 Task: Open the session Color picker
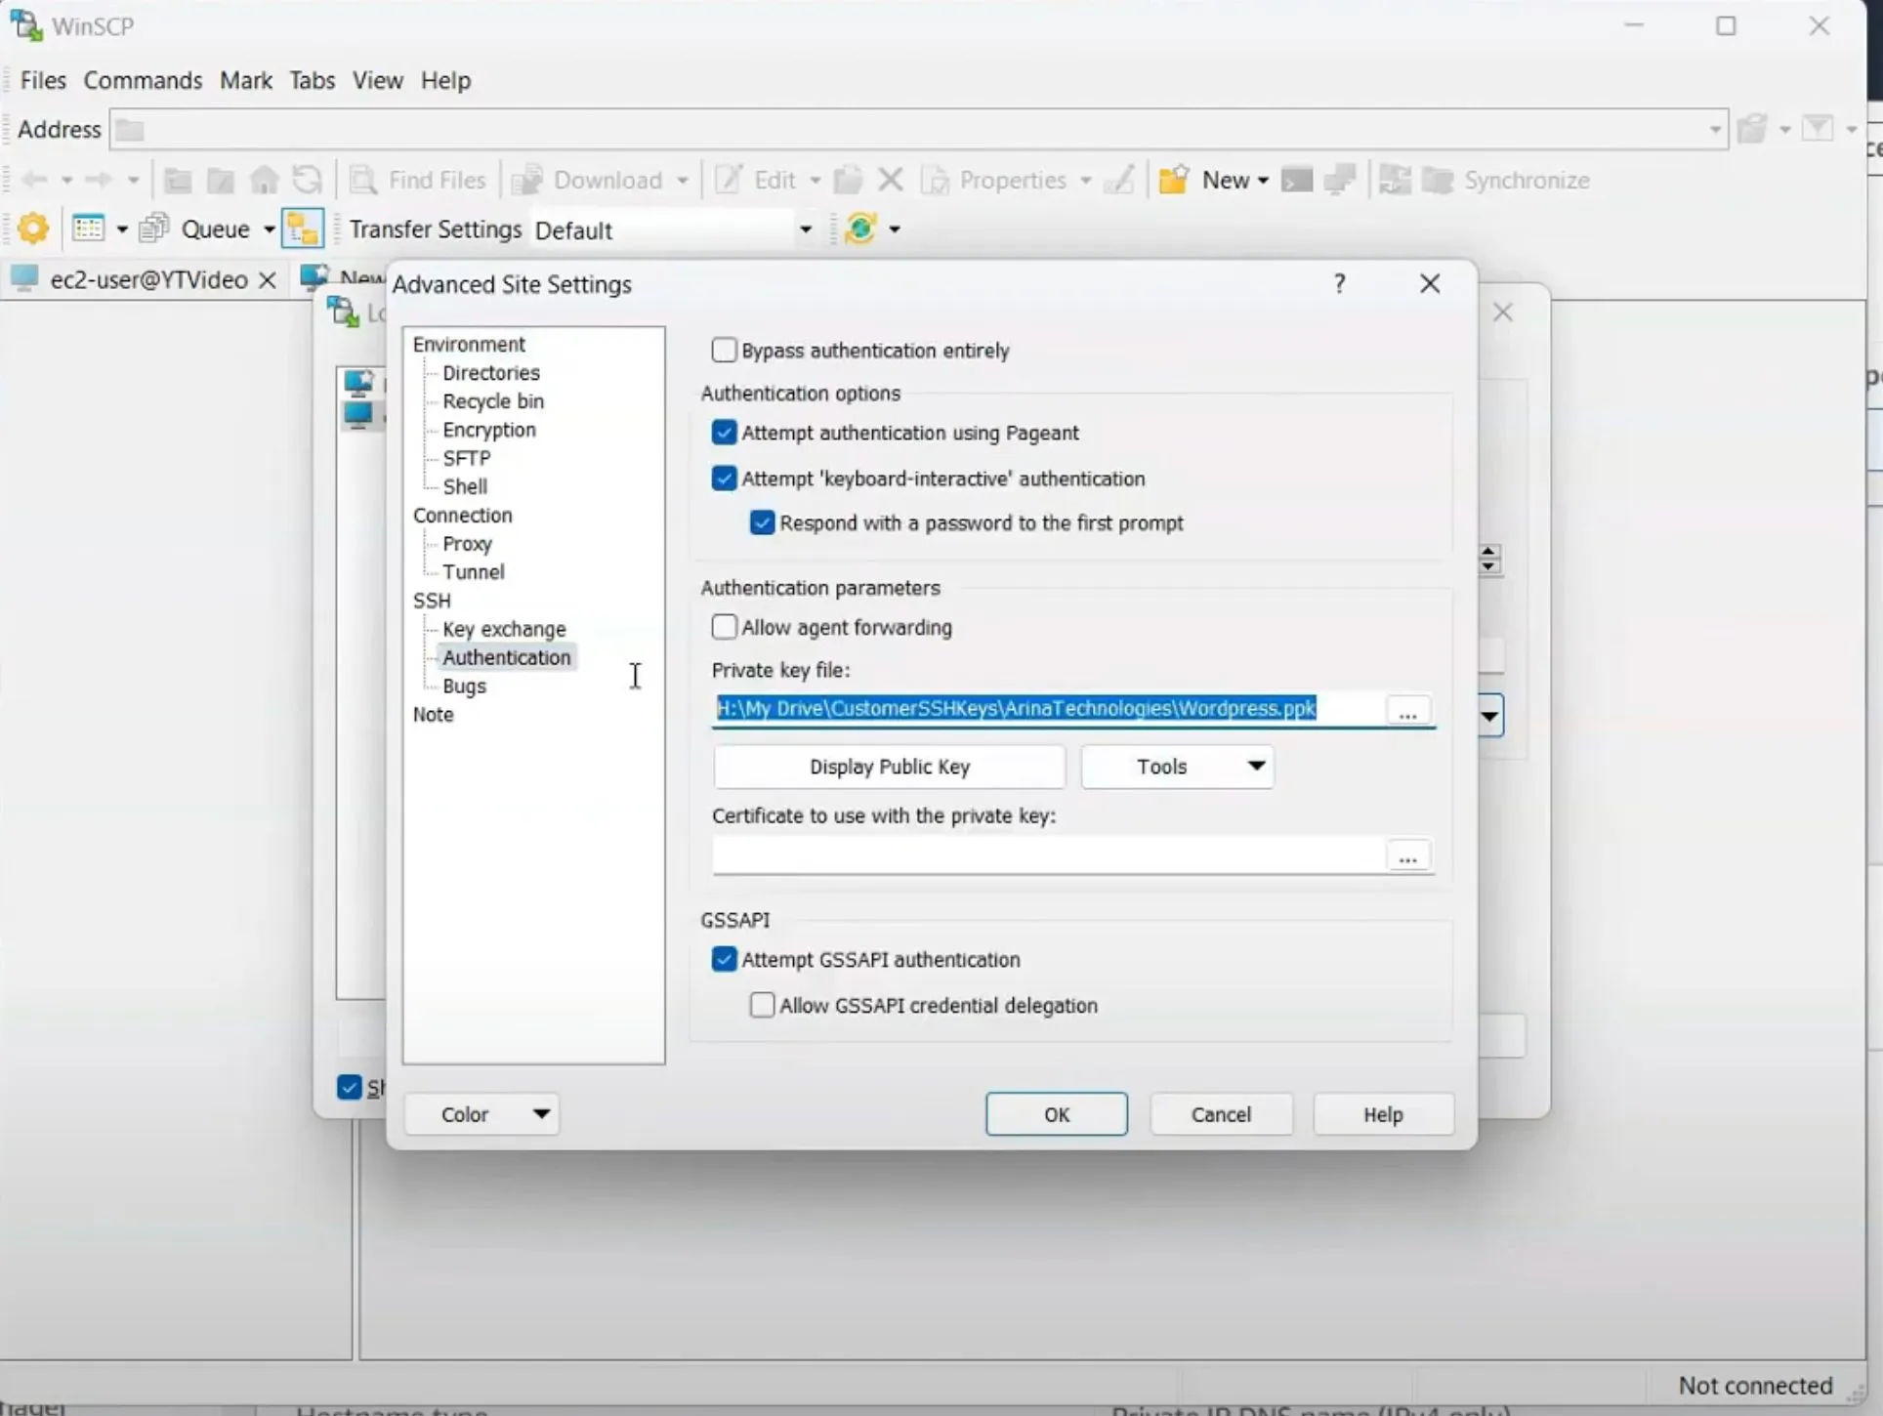coord(482,1113)
